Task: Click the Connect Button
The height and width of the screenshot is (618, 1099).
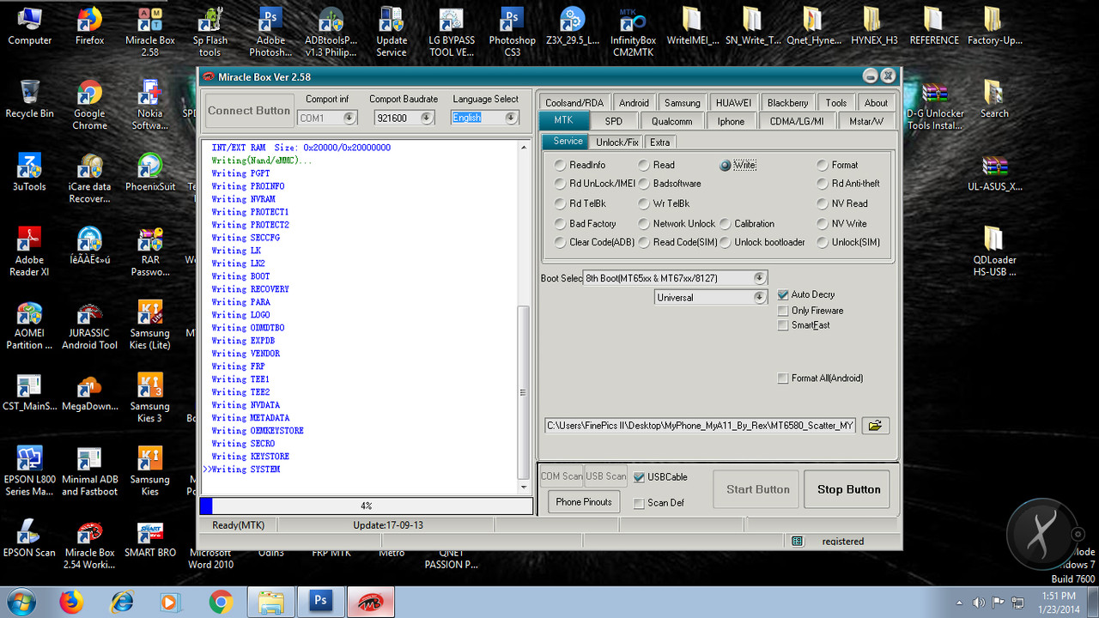Action: click(x=249, y=111)
